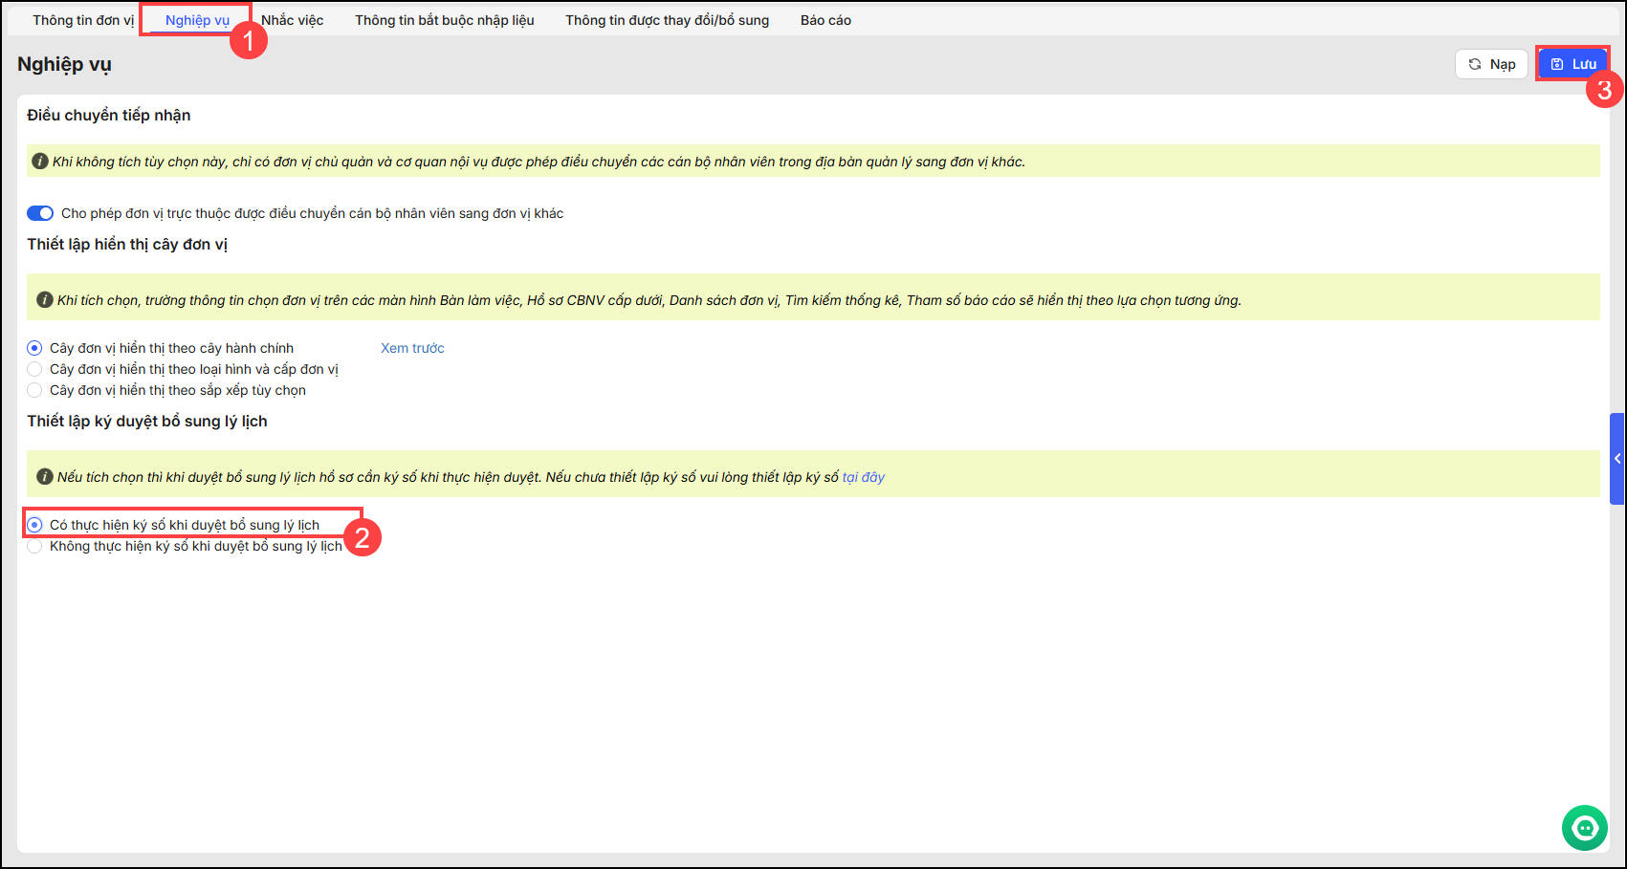Image resolution: width=1627 pixels, height=869 pixels.
Task: Open the Nghiệp vụ tab
Action: [x=197, y=20]
